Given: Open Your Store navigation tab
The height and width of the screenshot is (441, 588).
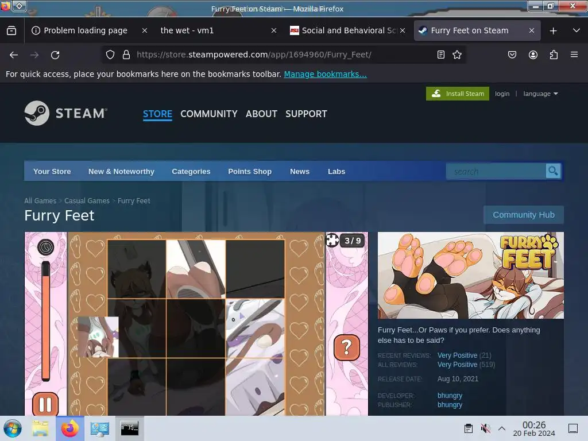Looking at the screenshot, I should (x=52, y=171).
